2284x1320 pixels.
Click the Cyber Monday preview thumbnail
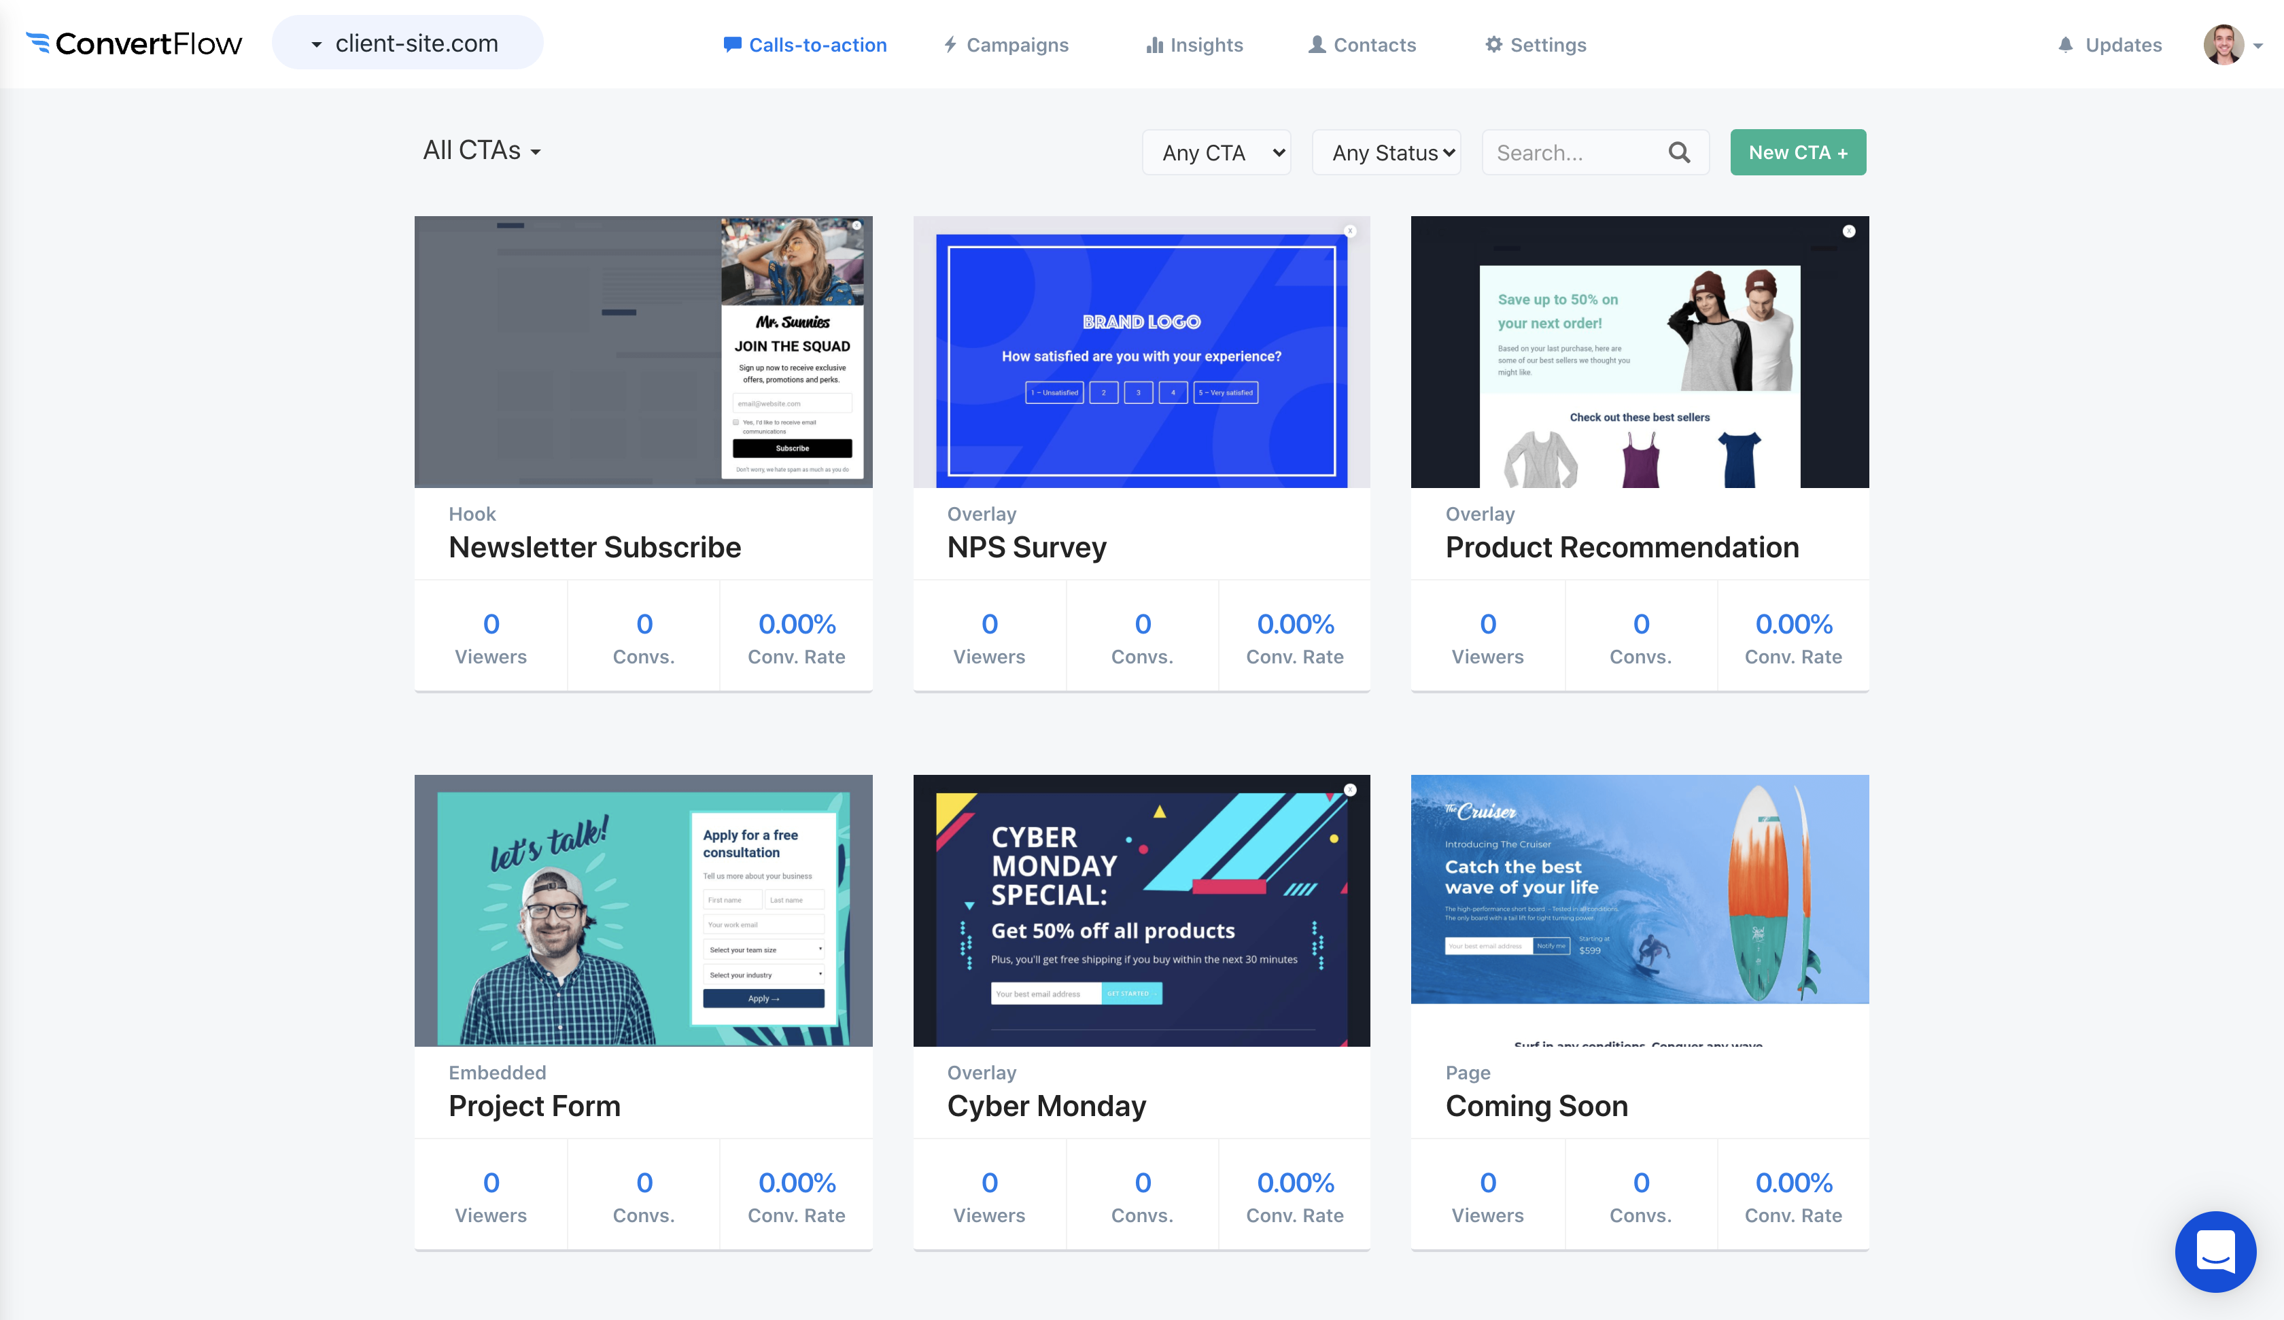[1141, 910]
